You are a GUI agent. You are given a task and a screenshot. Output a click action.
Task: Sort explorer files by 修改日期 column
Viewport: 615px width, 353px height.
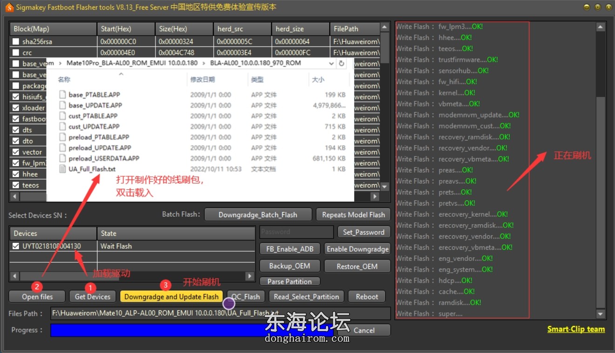tap(203, 80)
